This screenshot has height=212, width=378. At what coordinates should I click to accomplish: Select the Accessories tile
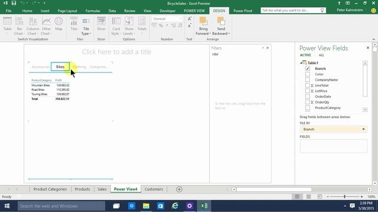coord(41,67)
